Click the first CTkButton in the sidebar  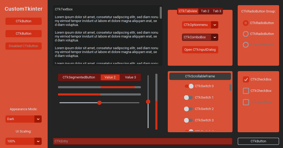[x=24, y=21]
